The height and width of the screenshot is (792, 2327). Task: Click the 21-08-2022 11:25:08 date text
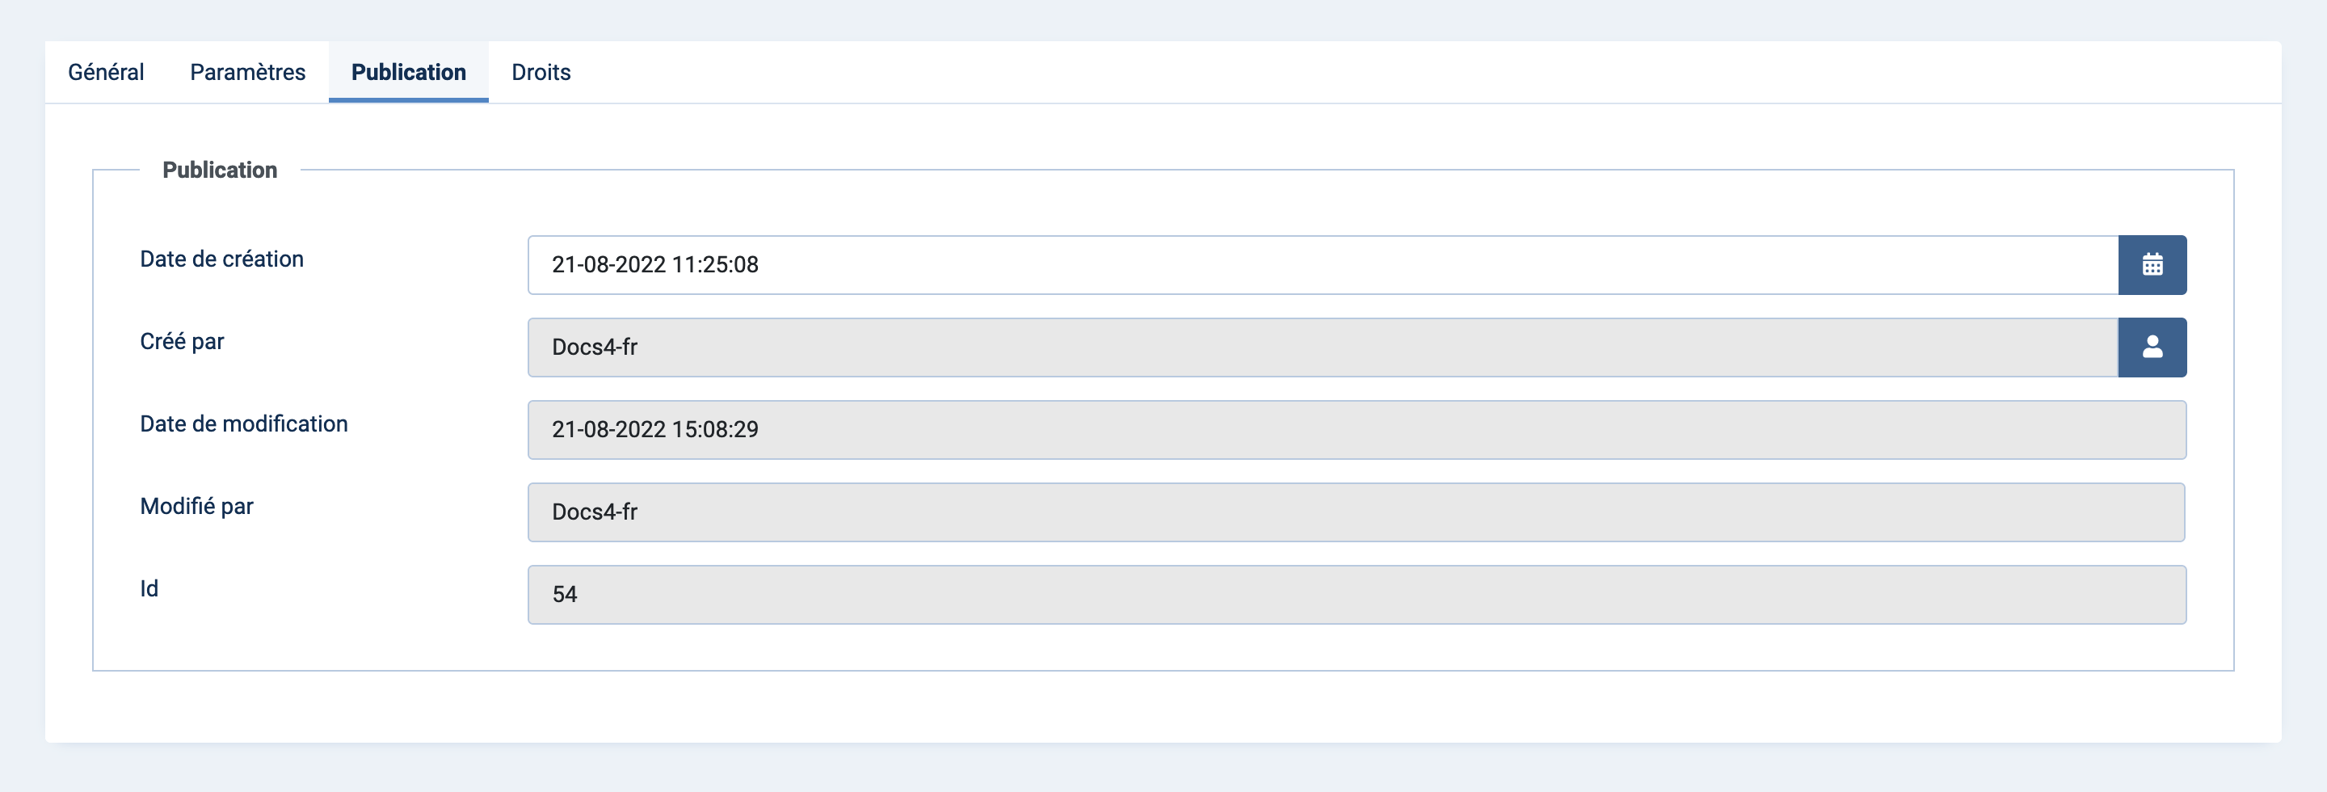[x=655, y=264]
